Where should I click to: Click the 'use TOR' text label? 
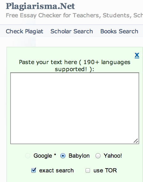pyautogui.click(x=105, y=170)
